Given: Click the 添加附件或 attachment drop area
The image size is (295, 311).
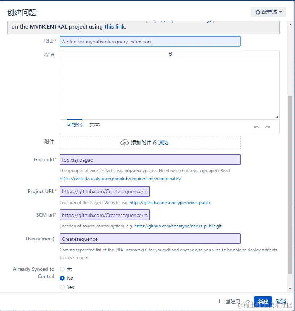Looking at the screenshot, I should pyautogui.click(x=150, y=142).
